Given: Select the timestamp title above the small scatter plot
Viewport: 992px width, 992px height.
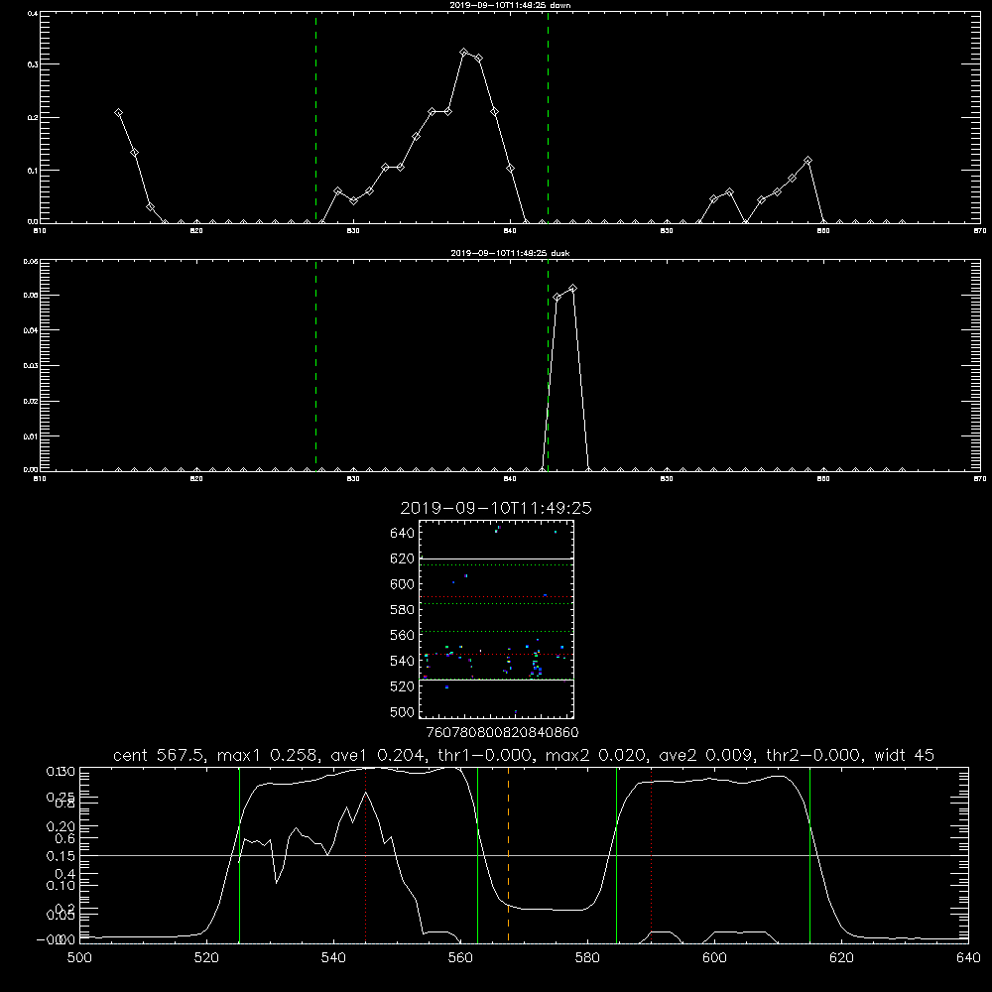Looking at the screenshot, I should coord(496,508).
